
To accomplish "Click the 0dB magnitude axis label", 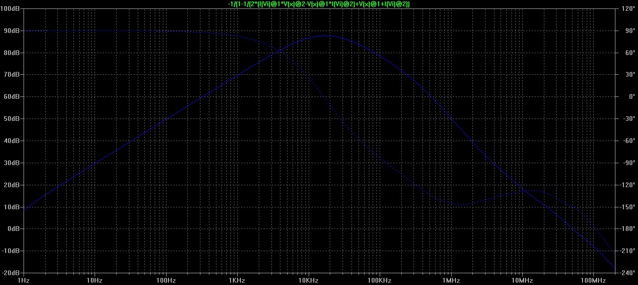I will pyautogui.click(x=13, y=229).
